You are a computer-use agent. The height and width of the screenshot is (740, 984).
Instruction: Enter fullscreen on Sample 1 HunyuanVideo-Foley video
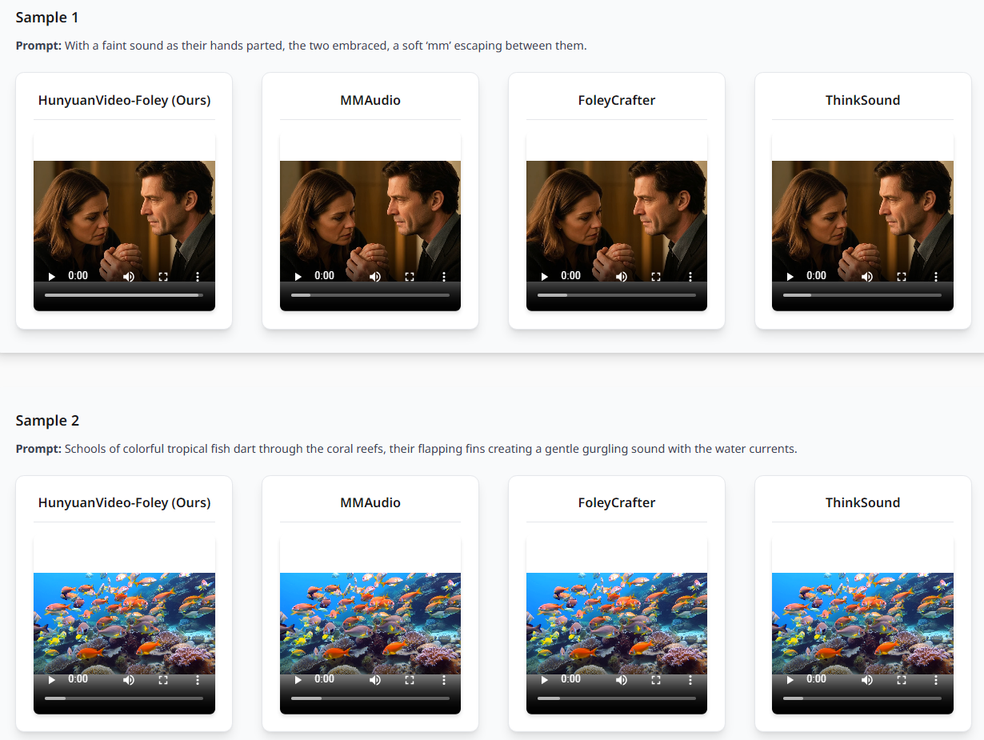coord(163,276)
